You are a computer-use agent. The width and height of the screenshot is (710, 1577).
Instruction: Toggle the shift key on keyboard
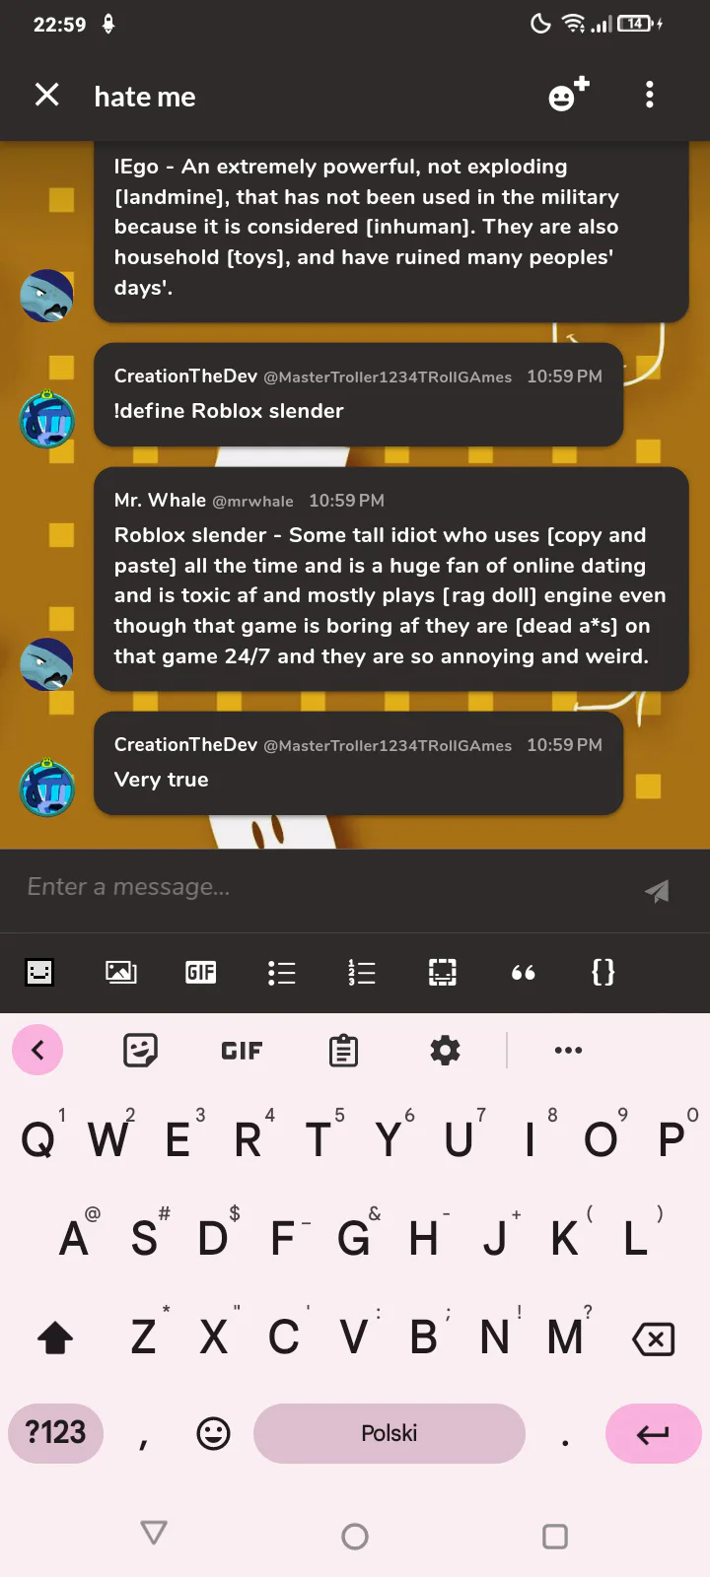click(x=55, y=1337)
